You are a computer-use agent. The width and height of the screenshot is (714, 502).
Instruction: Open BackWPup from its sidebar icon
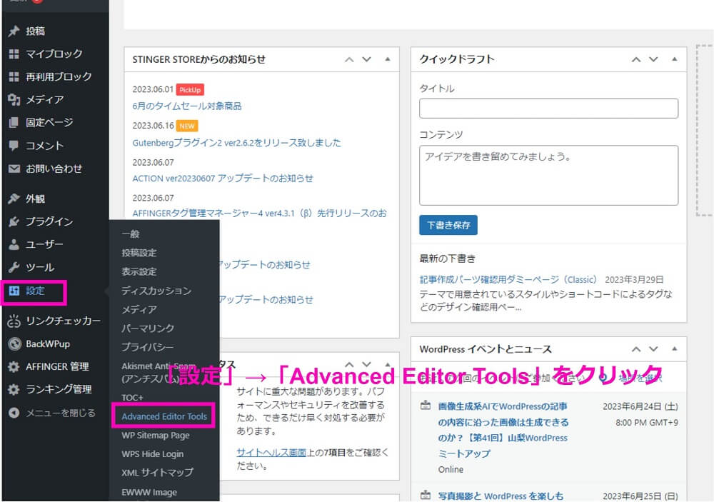pos(16,343)
